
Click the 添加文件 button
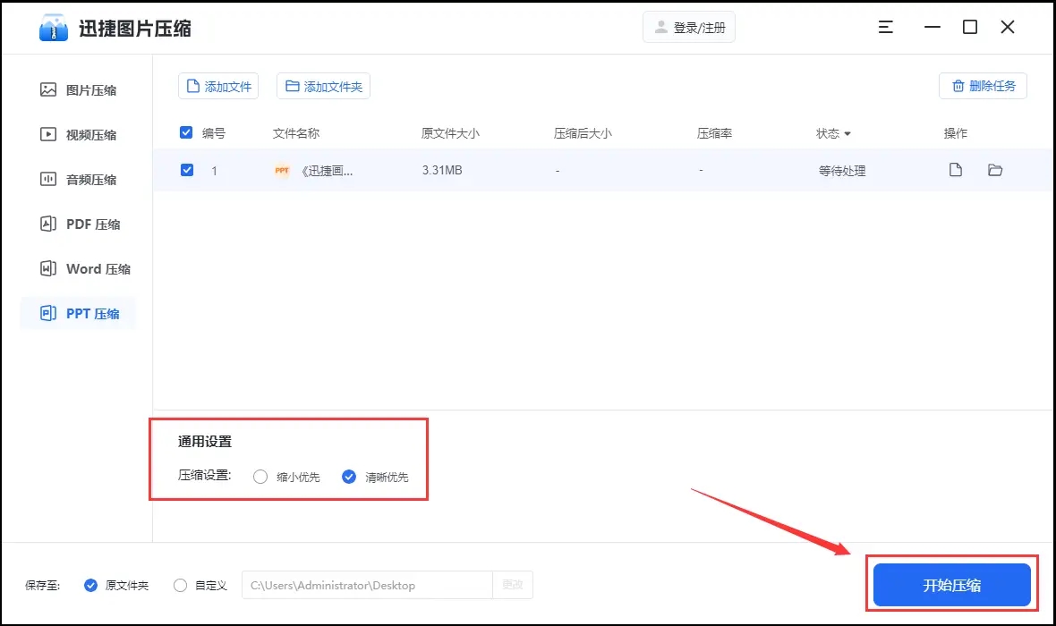click(x=218, y=87)
